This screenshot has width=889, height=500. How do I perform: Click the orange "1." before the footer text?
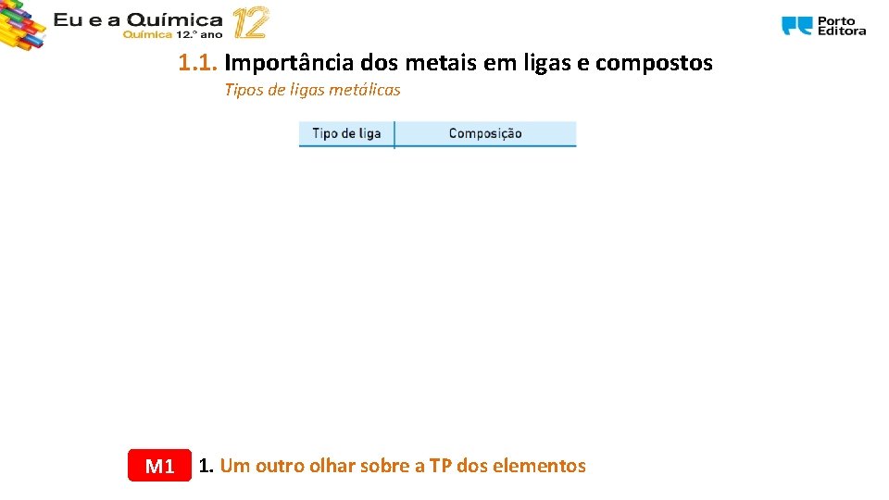(206, 466)
